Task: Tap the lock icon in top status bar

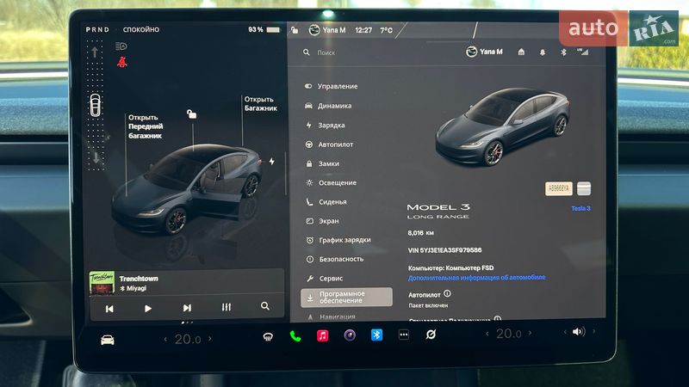Action: pyautogui.click(x=295, y=30)
